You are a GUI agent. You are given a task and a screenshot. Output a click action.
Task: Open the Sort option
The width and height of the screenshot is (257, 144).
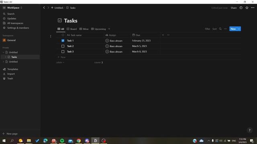click(x=214, y=29)
